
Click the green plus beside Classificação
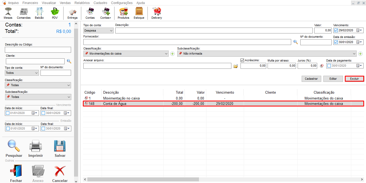pos(172,54)
